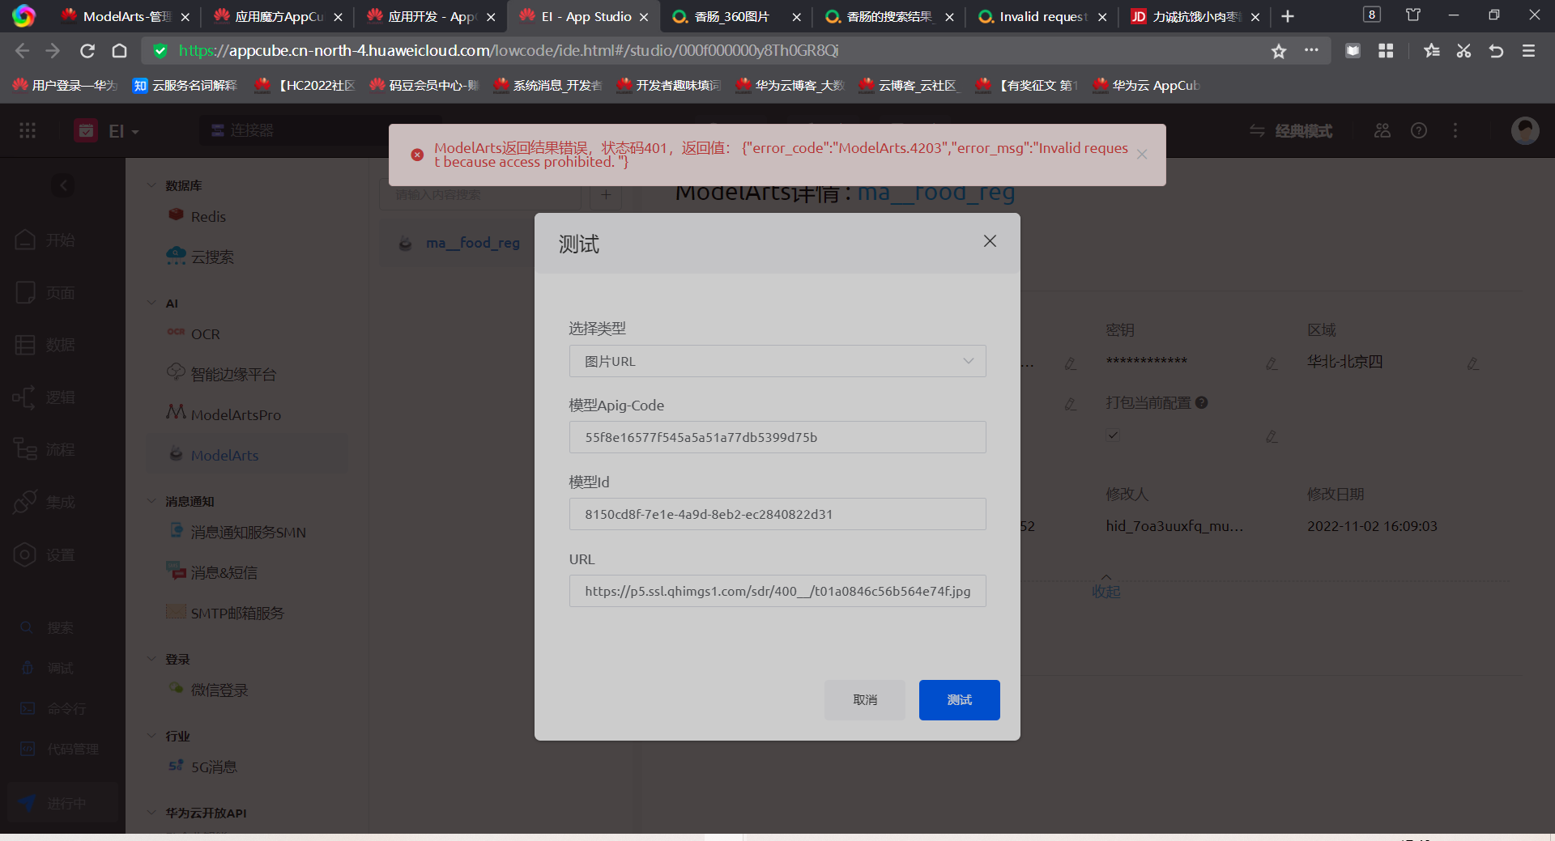This screenshot has height=841, width=1555.
Task: Switch to the Invalid request tab
Action: [1042, 16]
